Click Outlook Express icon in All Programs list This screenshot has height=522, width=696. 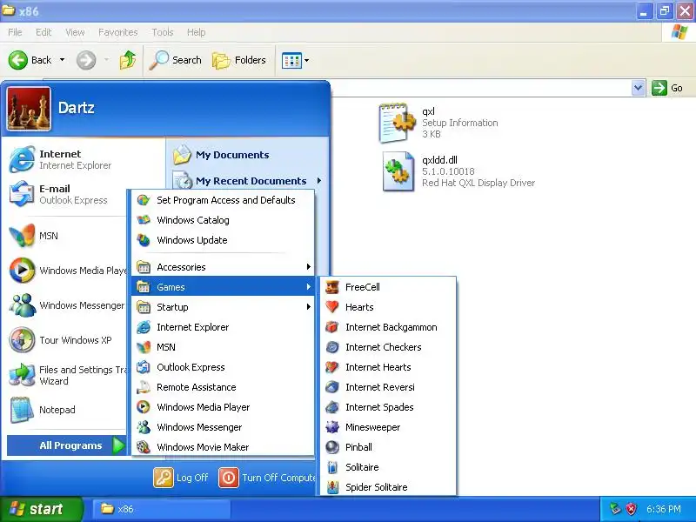143,366
